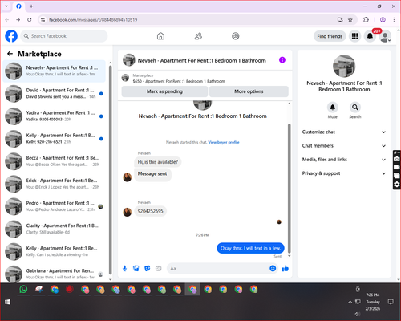Open the Becca Apartment For Rent conversation
This screenshot has width=401, height=321.
pyautogui.click(x=55, y=161)
